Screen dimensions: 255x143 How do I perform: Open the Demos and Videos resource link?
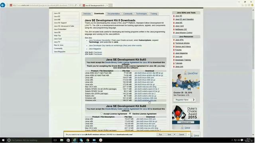(183, 46)
